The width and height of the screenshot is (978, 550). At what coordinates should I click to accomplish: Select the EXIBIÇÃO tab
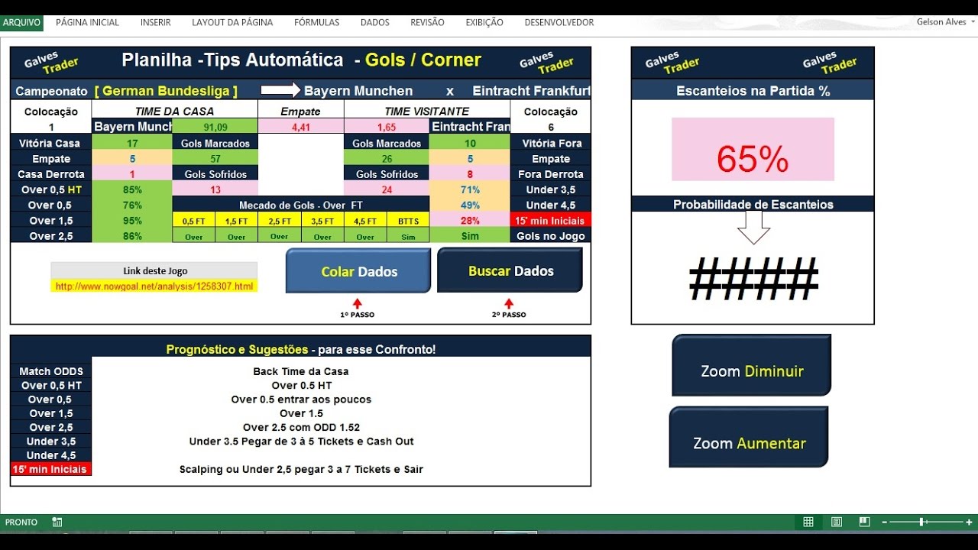pyautogui.click(x=484, y=23)
